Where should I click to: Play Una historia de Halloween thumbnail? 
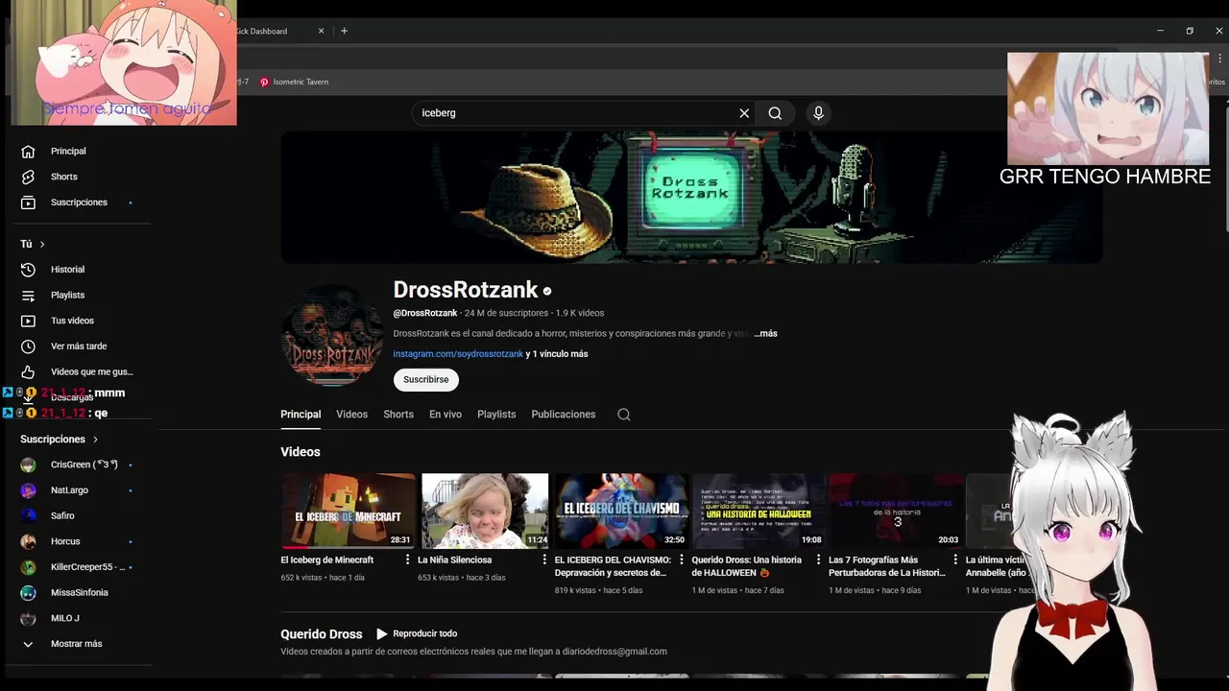759,511
